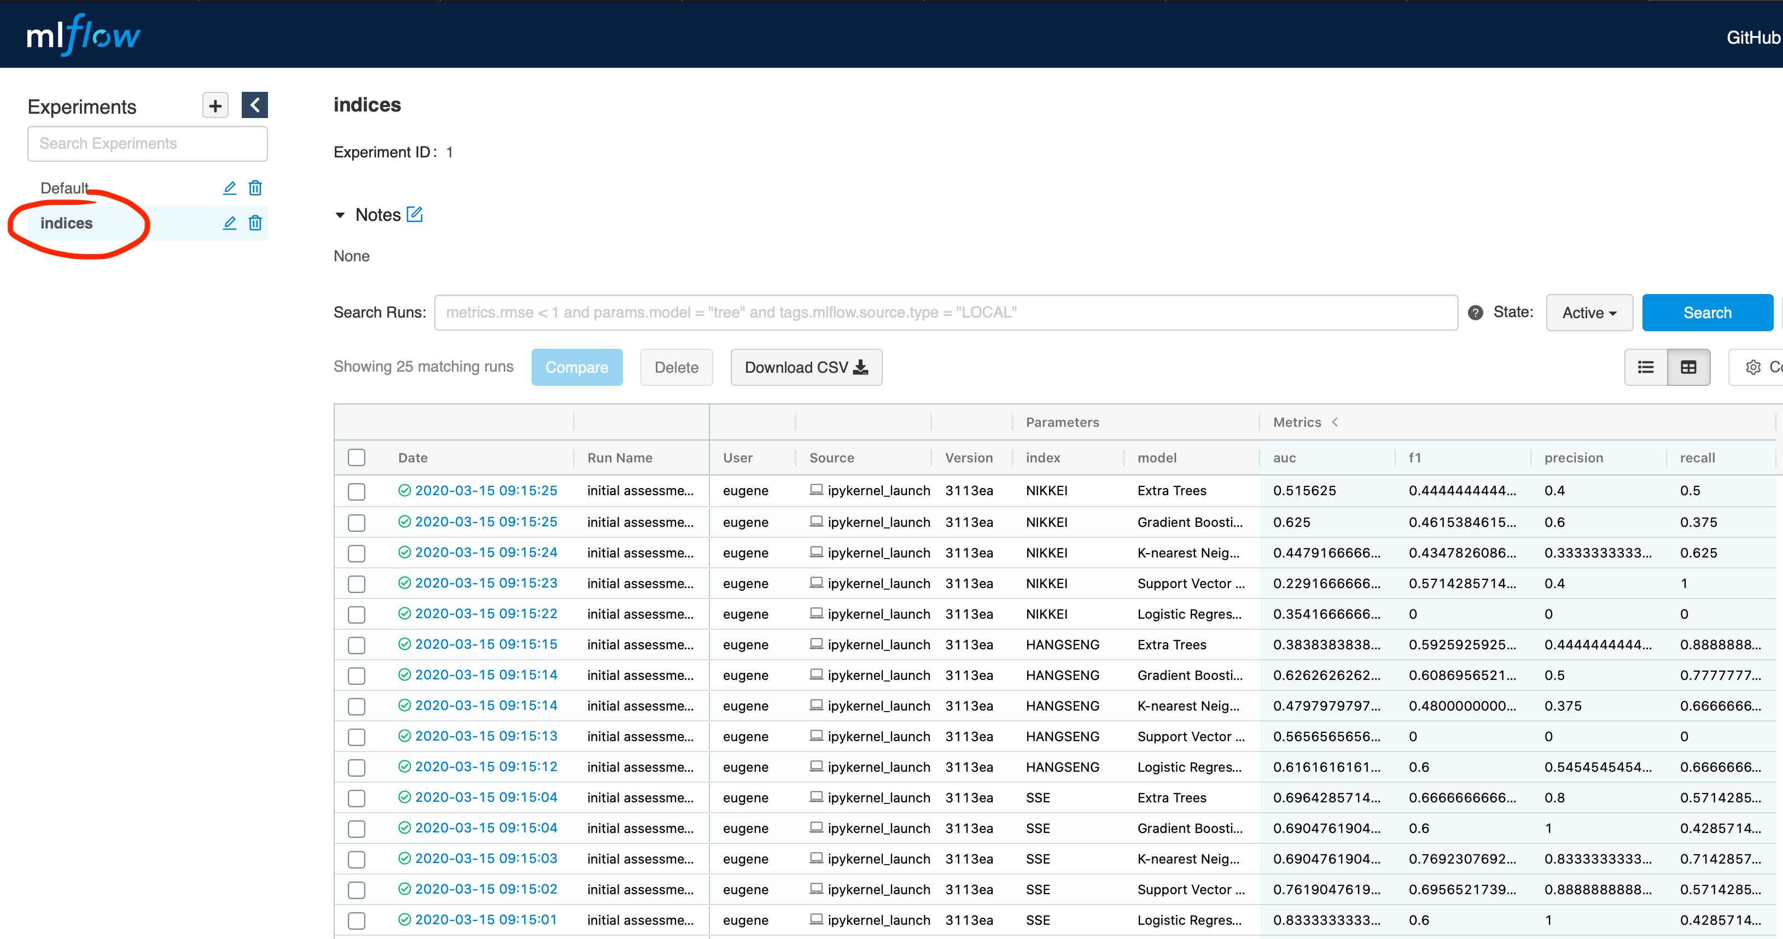Sort by the auc column header

1284,457
